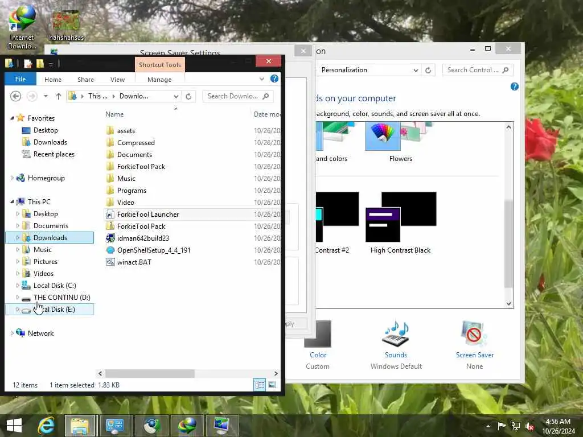Select the High Contrast Black theme
The height and width of the screenshot is (437, 583).
400,223
